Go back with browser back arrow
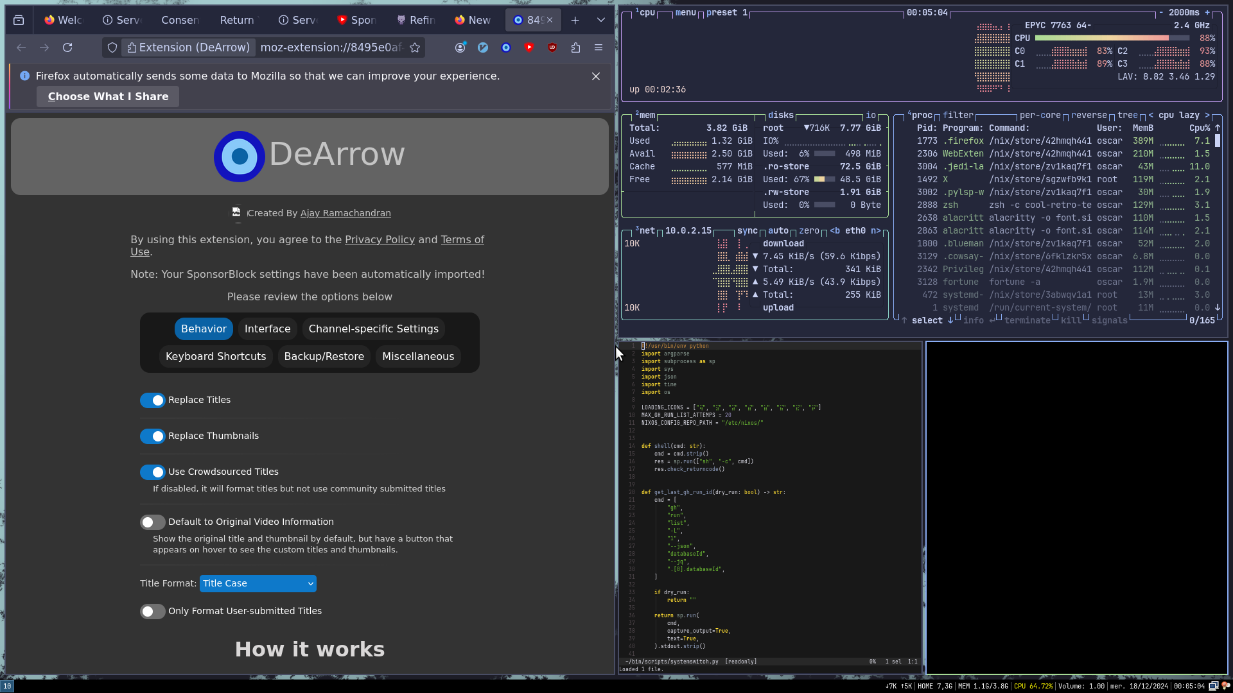The image size is (1233, 693). pos(21,47)
